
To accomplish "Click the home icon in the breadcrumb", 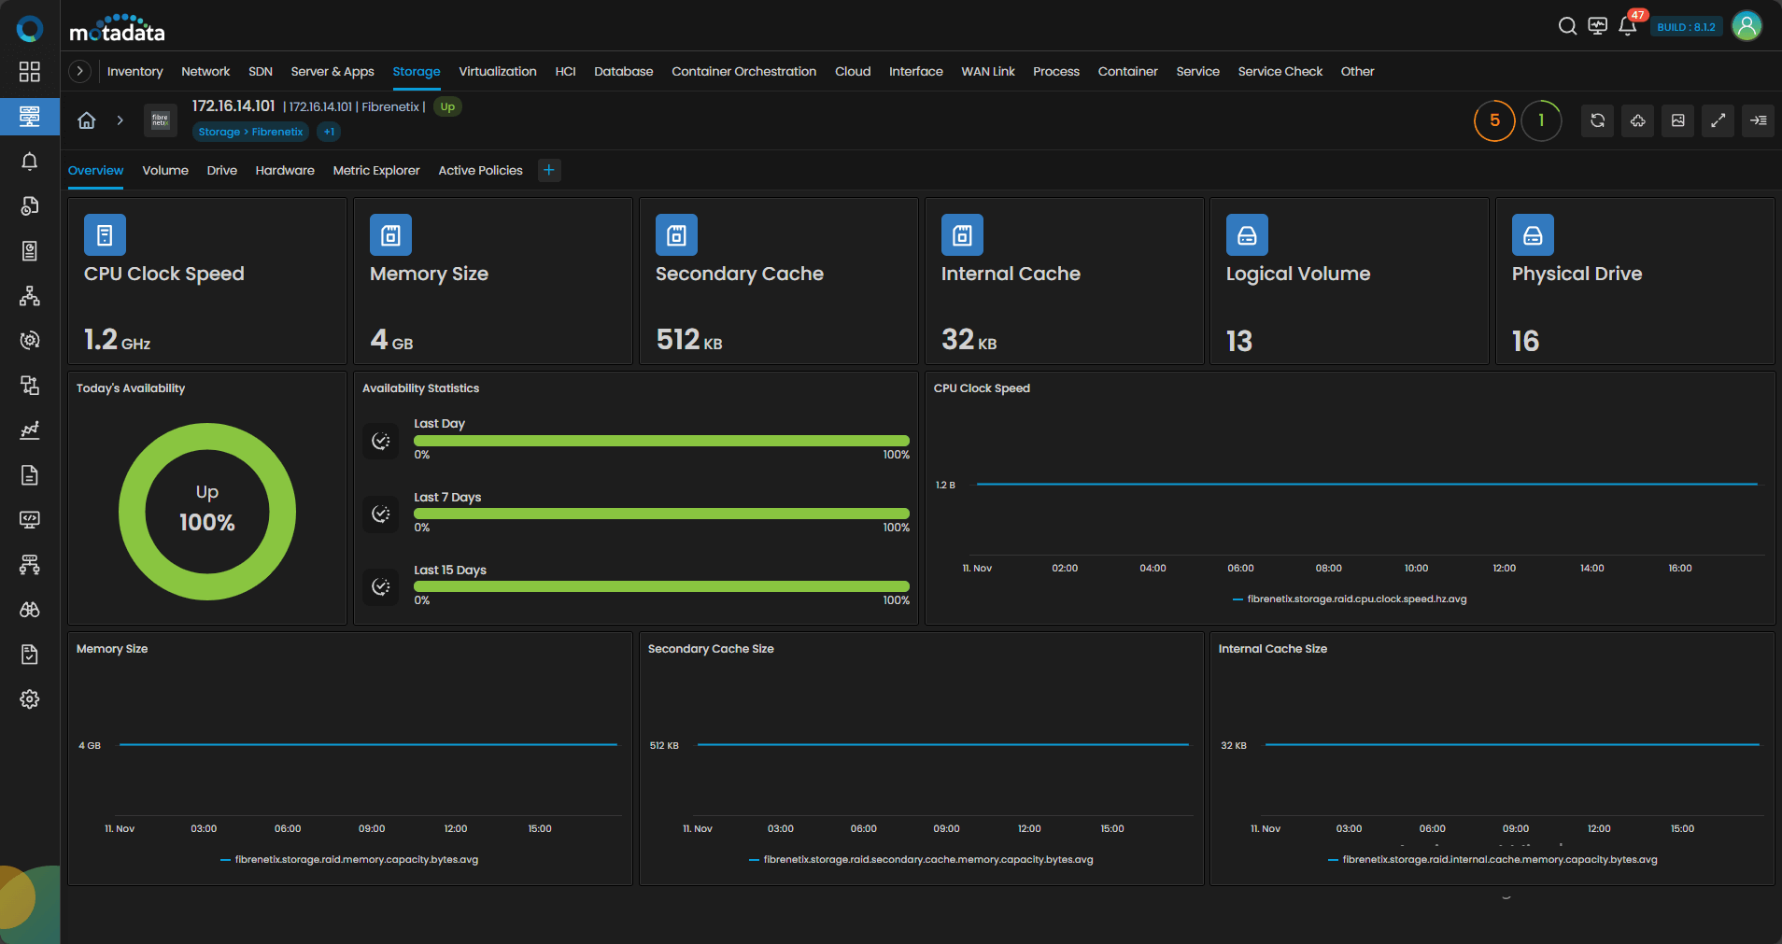I will click(87, 120).
